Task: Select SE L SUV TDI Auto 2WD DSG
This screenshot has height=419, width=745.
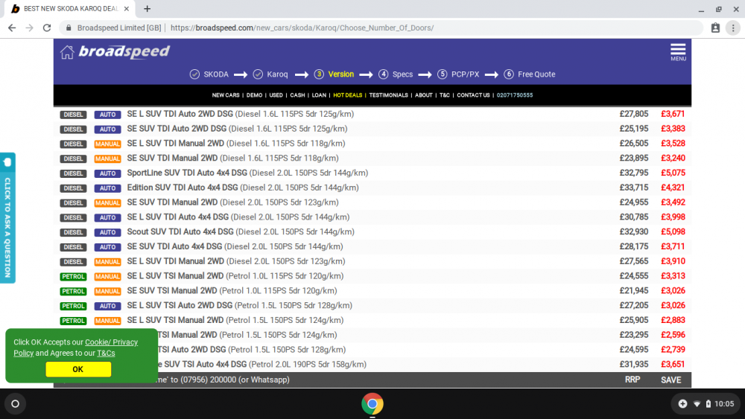Action: coord(241,115)
